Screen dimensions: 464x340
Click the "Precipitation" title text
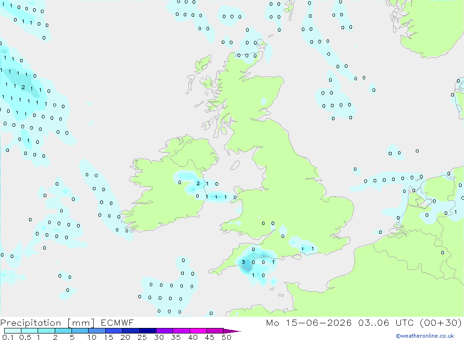coord(31,323)
